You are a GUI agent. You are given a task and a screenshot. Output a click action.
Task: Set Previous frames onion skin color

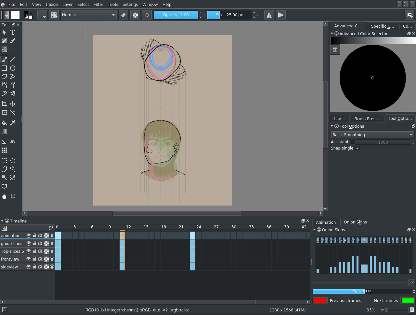point(320,300)
